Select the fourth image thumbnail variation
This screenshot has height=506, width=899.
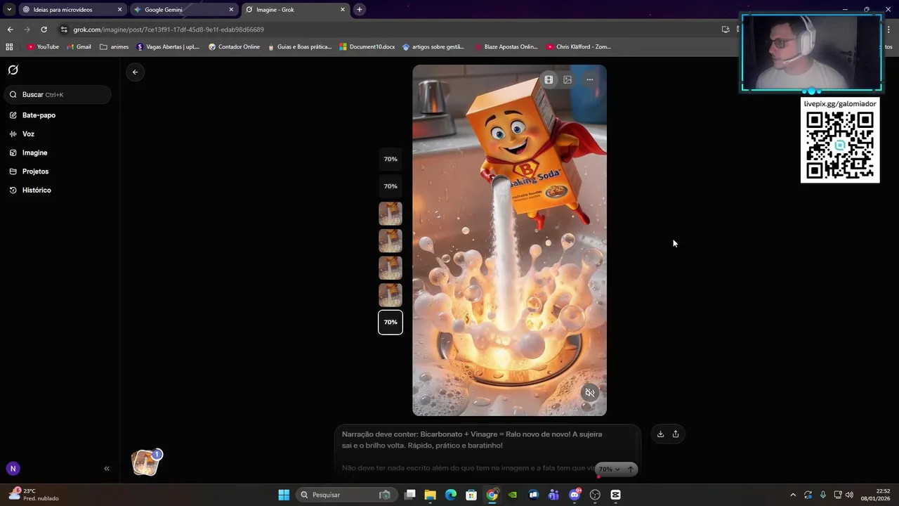tap(391, 295)
